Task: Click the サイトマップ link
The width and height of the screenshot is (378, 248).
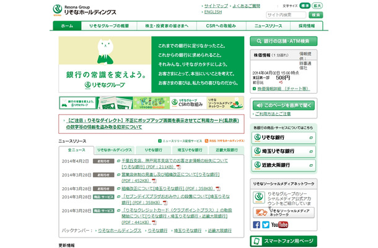Action: coord(216,6)
